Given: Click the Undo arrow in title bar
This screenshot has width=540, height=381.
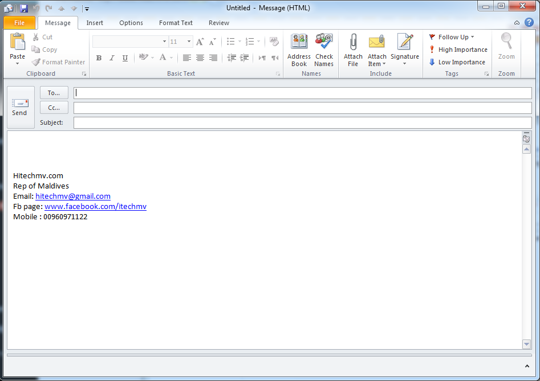Looking at the screenshot, I should 36,8.
